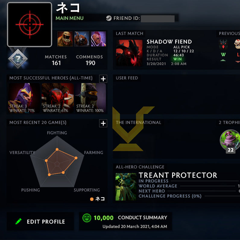The width and height of the screenshot is (240, 240).
Task: Click the green smiley behavior score icon
Action: [x=87, y=218]
